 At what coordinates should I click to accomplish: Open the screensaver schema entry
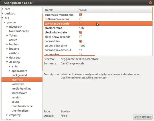click(x=19, y=93)
